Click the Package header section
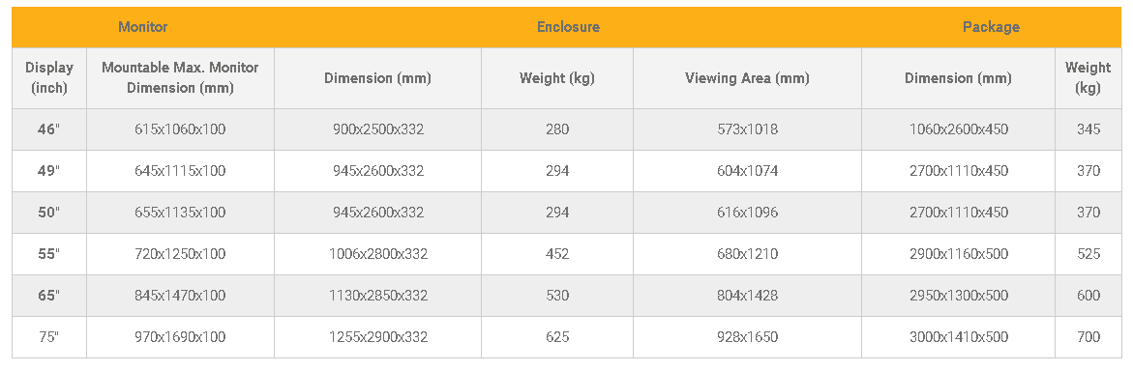1133x371 pixels. click(x=991, y=27)
